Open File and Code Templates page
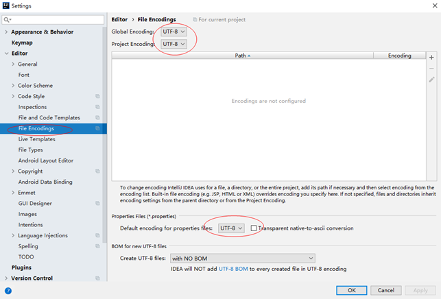Screen dimensions: 441x299 point(49,117)
